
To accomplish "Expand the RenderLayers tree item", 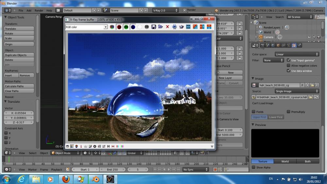I will (x=257, y=28).
